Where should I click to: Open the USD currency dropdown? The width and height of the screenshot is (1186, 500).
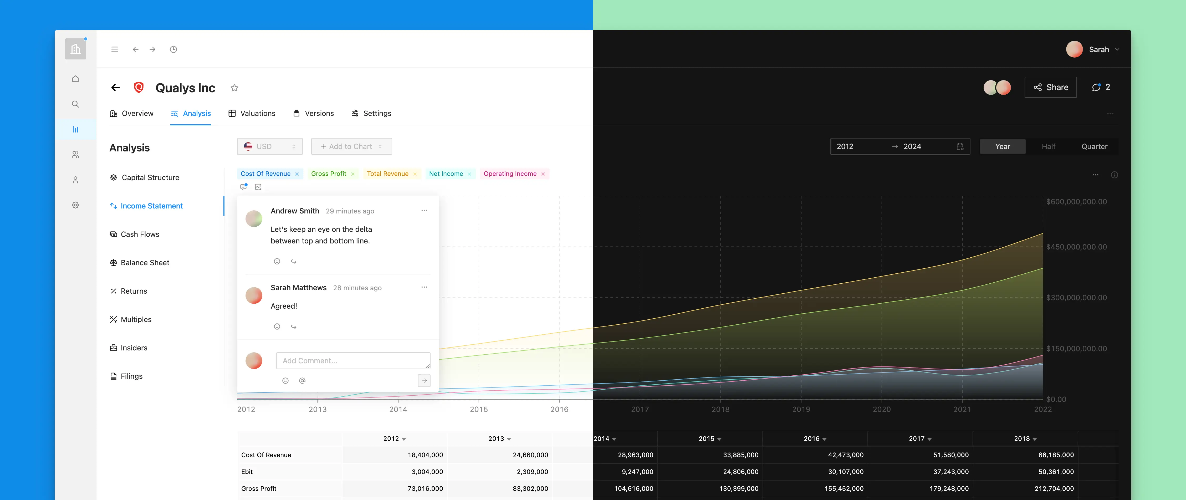click(x=270, y=146)
